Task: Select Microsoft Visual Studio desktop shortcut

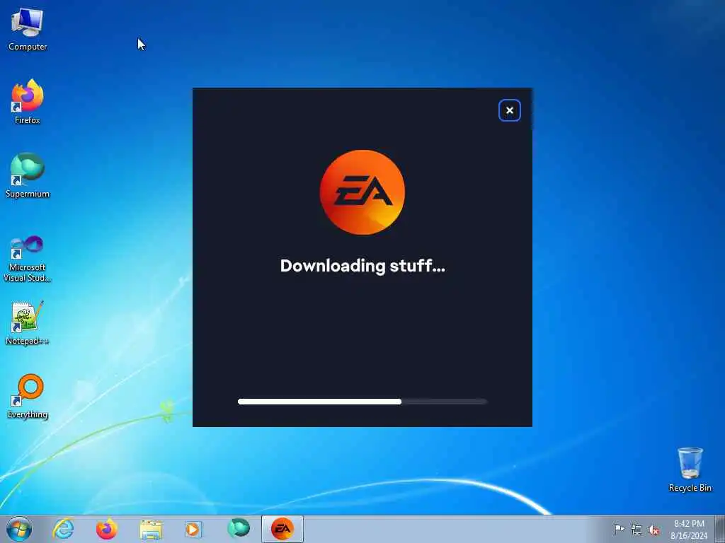Action: [x=28, y=259]
